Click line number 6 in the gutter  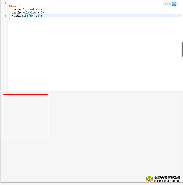pyautogui.click(x=5, y=19)
